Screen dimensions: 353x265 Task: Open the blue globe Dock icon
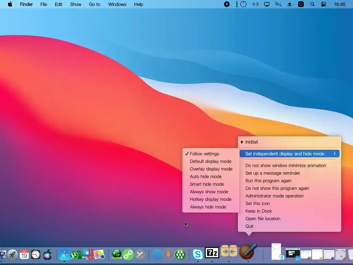(x=157, y=255)
